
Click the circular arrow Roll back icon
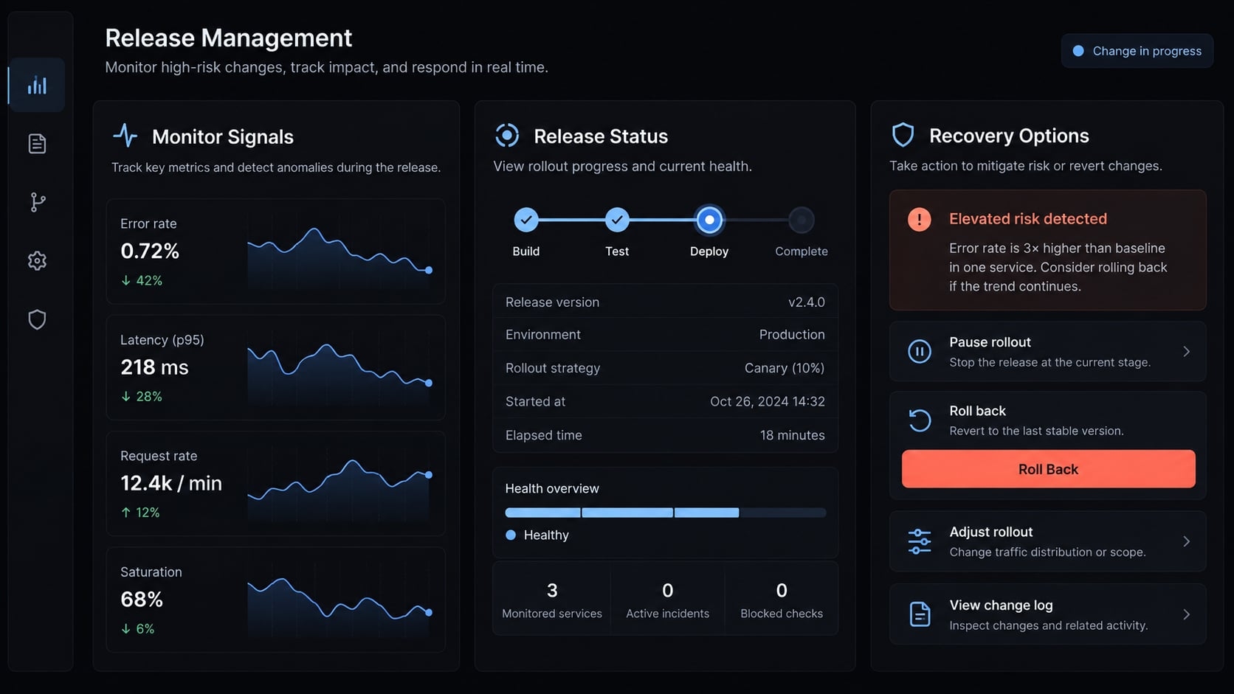[x=920, y=420]
